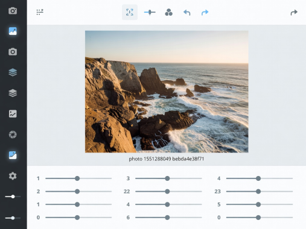
Task: Open the gray picture-graph icon above the aperture
Action: click(x=13, y=114)
